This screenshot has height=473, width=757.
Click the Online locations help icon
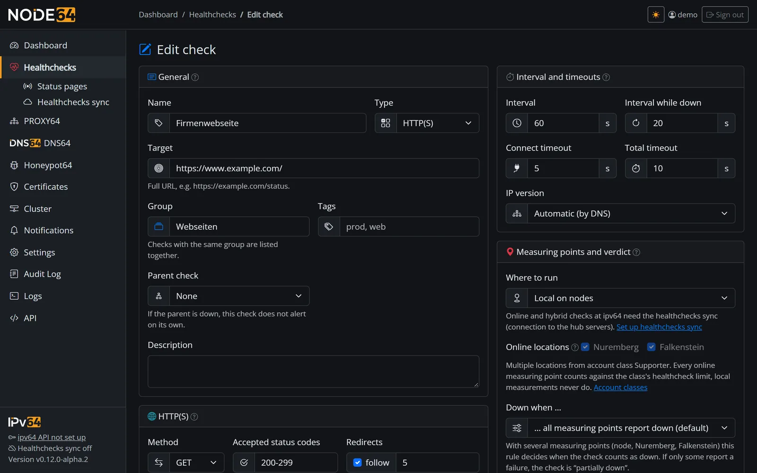(575, 347)
